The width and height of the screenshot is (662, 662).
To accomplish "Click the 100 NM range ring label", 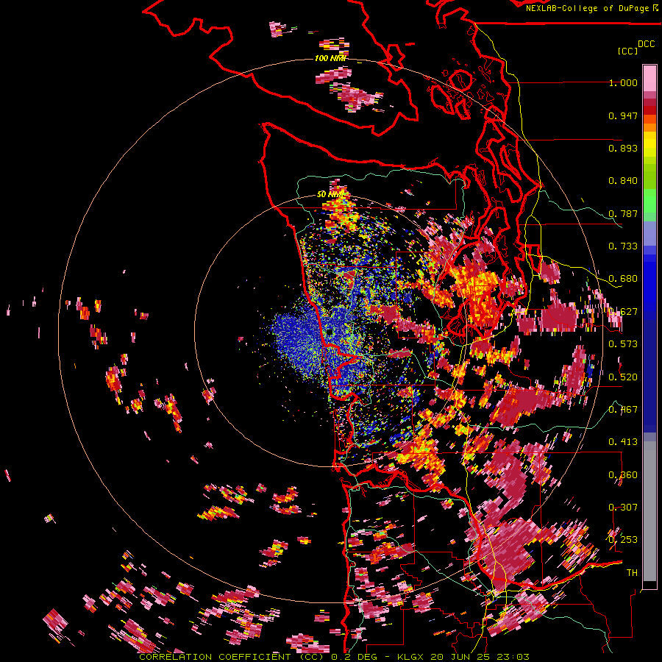I will click(330, 58).
